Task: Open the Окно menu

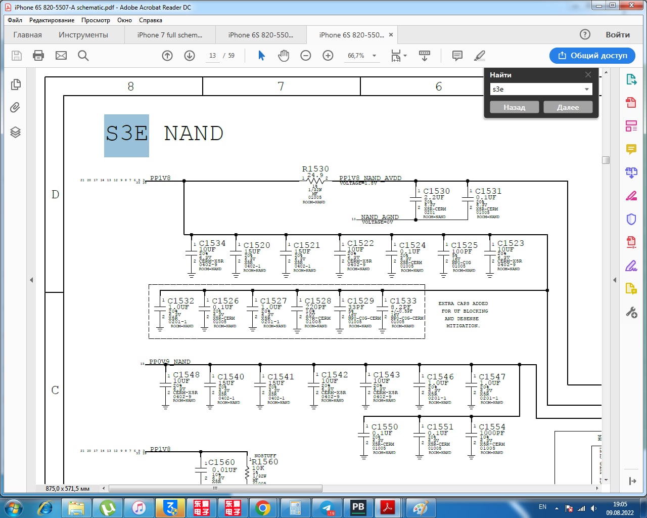Action: pyautogui.click(x=124, y=20)
